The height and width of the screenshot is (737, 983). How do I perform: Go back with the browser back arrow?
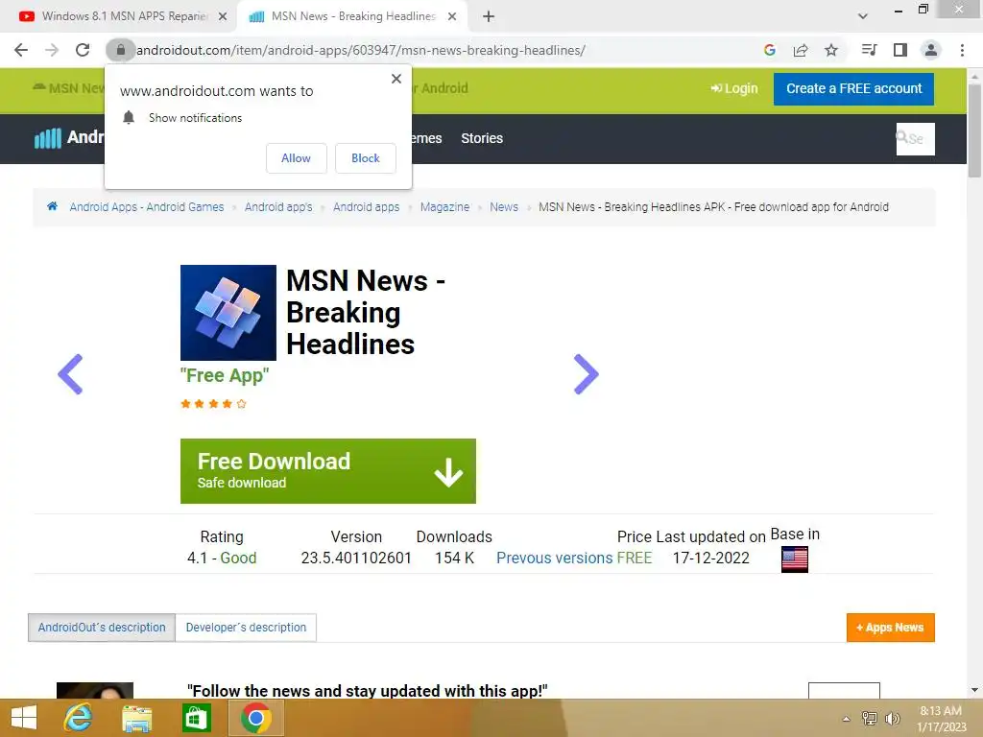click(x=21, y=50)
